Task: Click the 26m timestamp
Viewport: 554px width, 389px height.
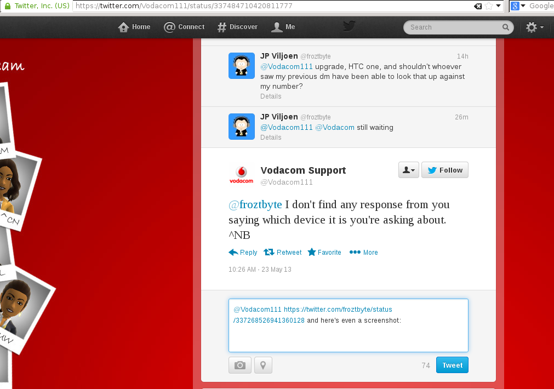Action: (x=461, y=117)
